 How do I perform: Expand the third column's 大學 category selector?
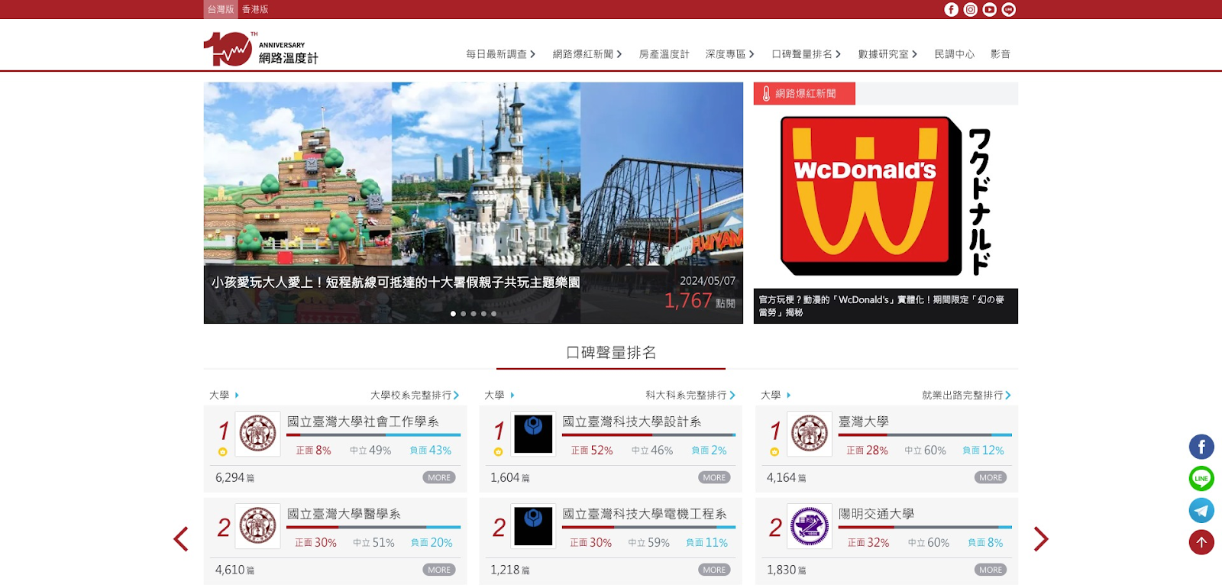776,395
